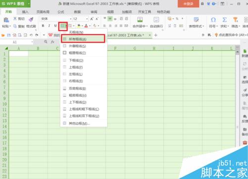Open the 求和 dropdown arrow
Viewport: 248px width, 179px height.
point(228,26)
